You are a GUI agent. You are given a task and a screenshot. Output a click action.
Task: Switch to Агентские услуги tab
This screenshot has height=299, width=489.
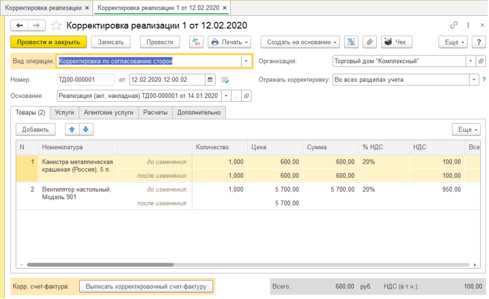(108, 113)
